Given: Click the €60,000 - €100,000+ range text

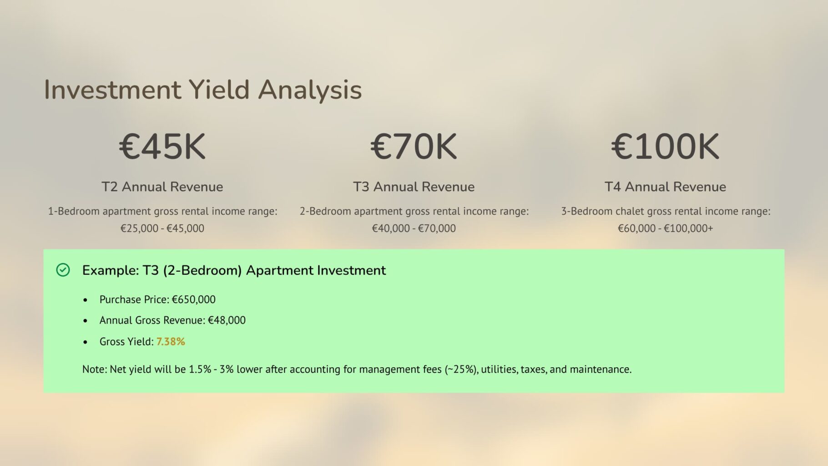Looking at the screenshot, I should coord(665,228).
